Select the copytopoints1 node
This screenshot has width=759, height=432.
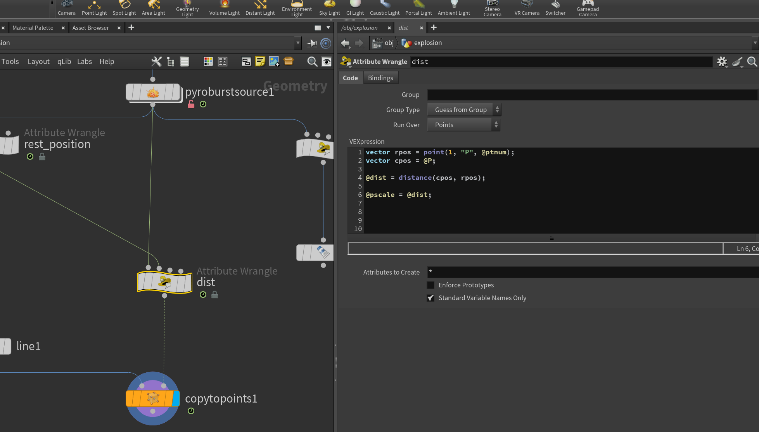[153, 398]
